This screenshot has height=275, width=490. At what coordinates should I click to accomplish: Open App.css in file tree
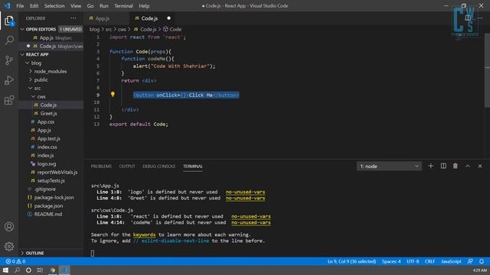coord(51,122)
